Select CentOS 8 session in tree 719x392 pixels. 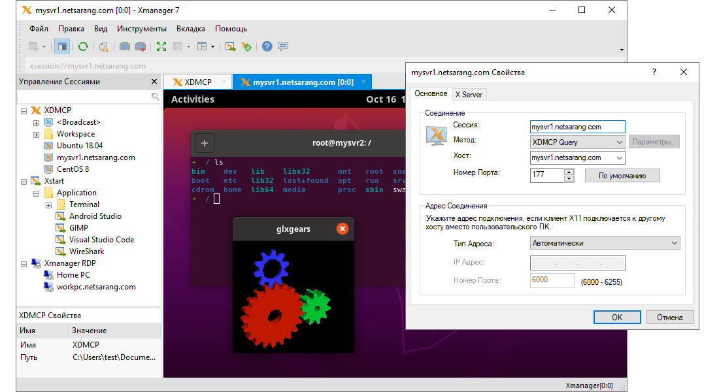pos(73,169)
